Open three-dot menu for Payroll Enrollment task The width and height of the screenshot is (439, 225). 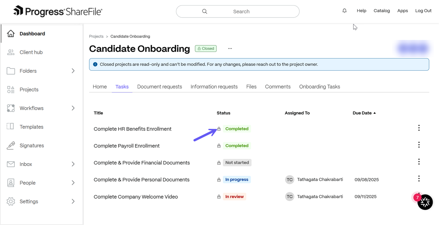click(x=419, y=145)
